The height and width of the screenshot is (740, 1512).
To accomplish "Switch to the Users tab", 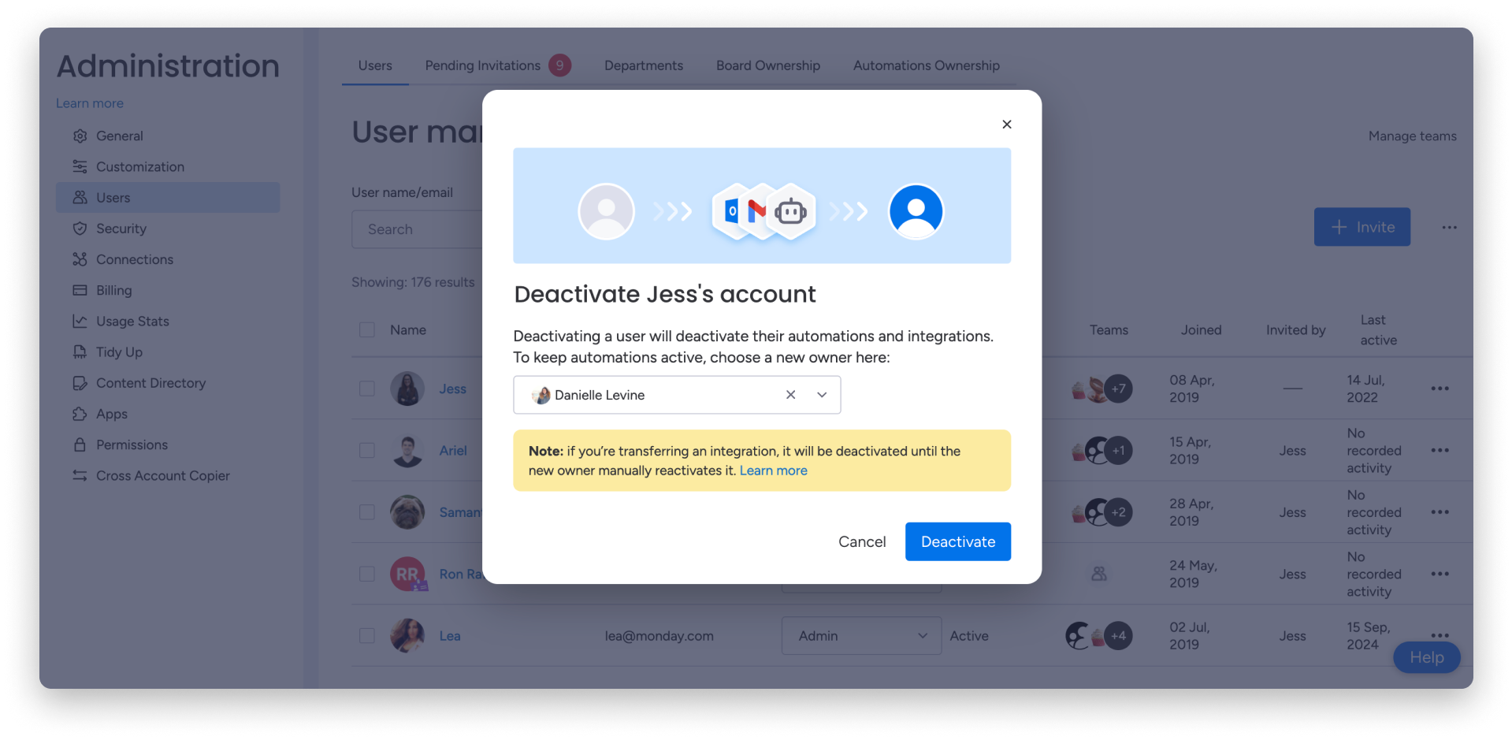I will pos(375,65).
